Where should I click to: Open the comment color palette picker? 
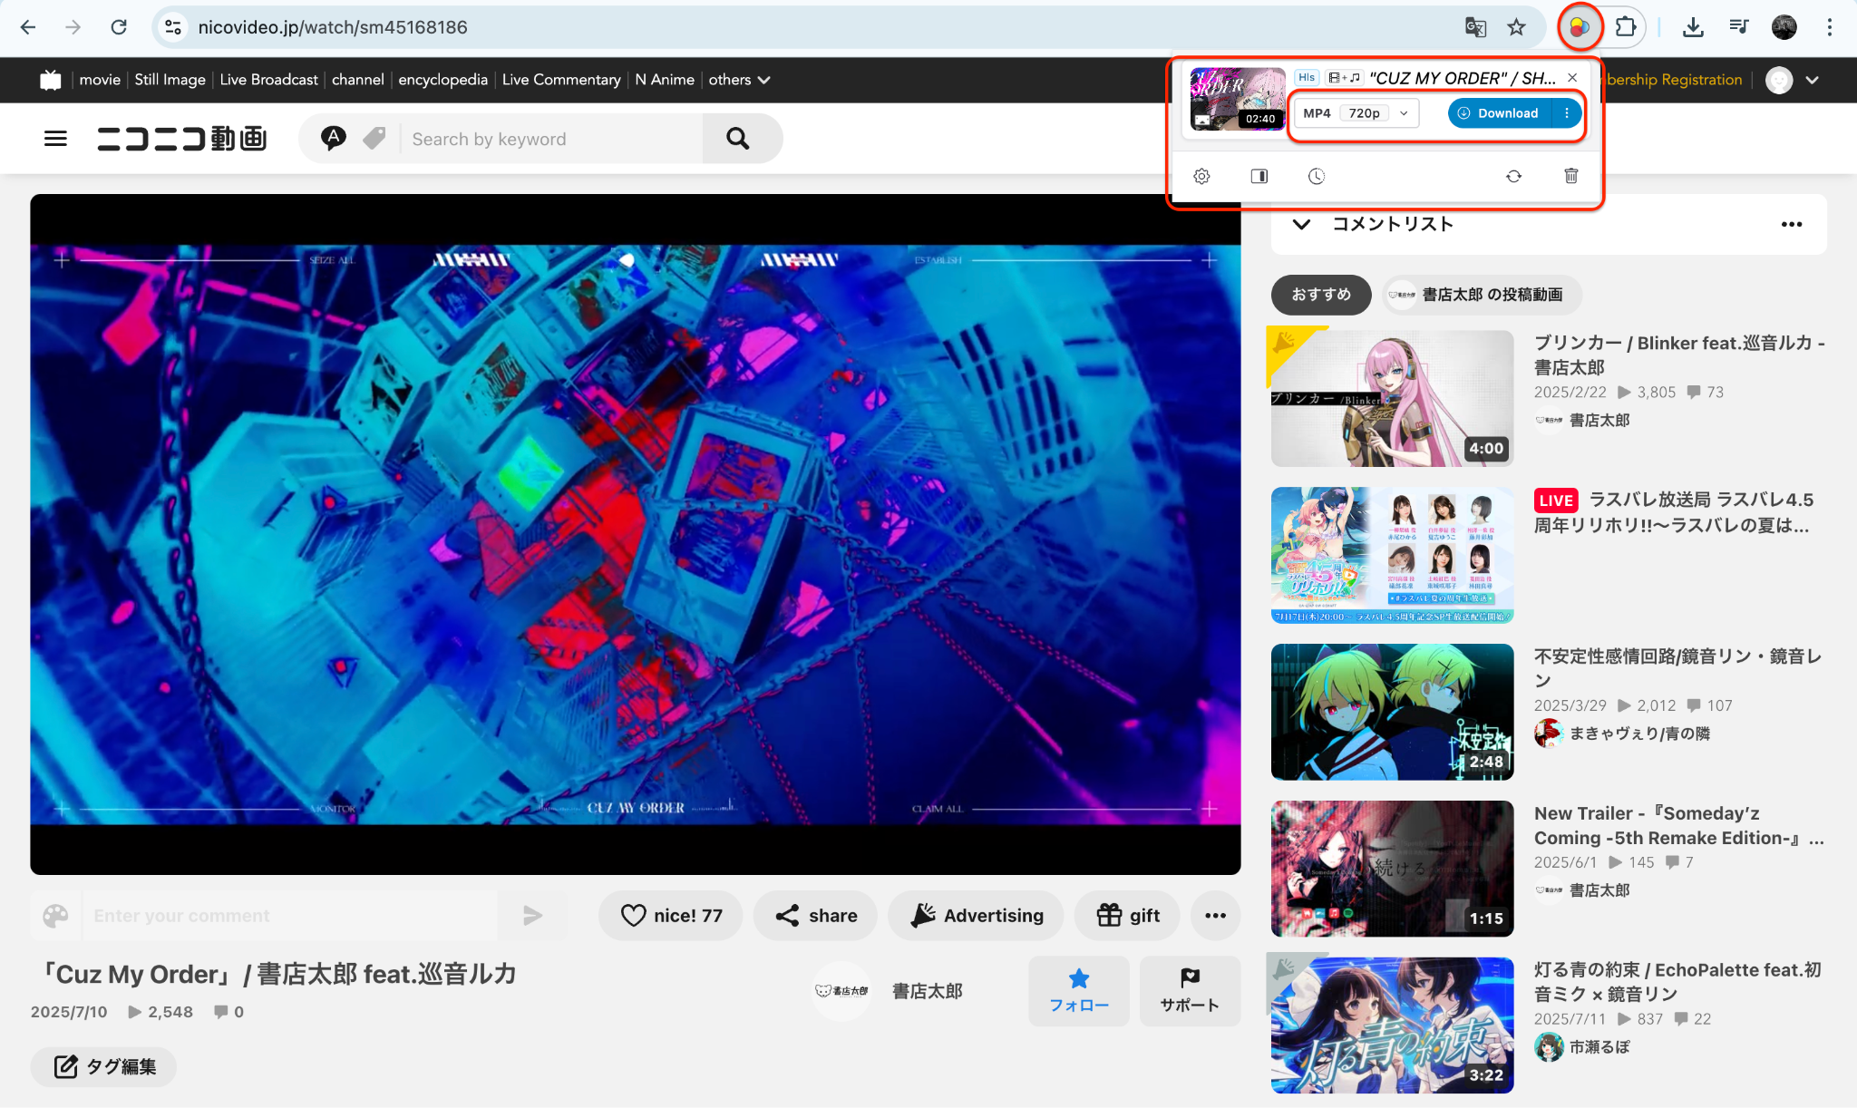[x=56, y=916]
